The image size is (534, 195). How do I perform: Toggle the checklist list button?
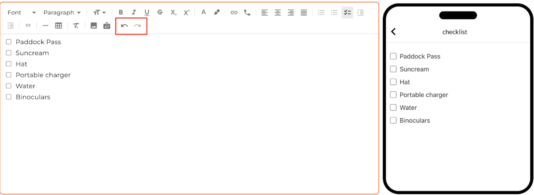click(x=347, y=12)
